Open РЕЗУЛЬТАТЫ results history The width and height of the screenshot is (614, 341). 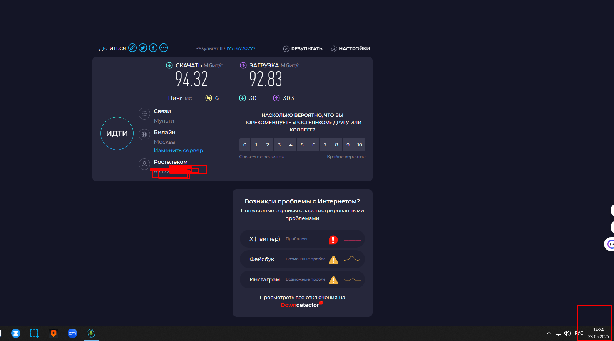(x=303, y=49)
